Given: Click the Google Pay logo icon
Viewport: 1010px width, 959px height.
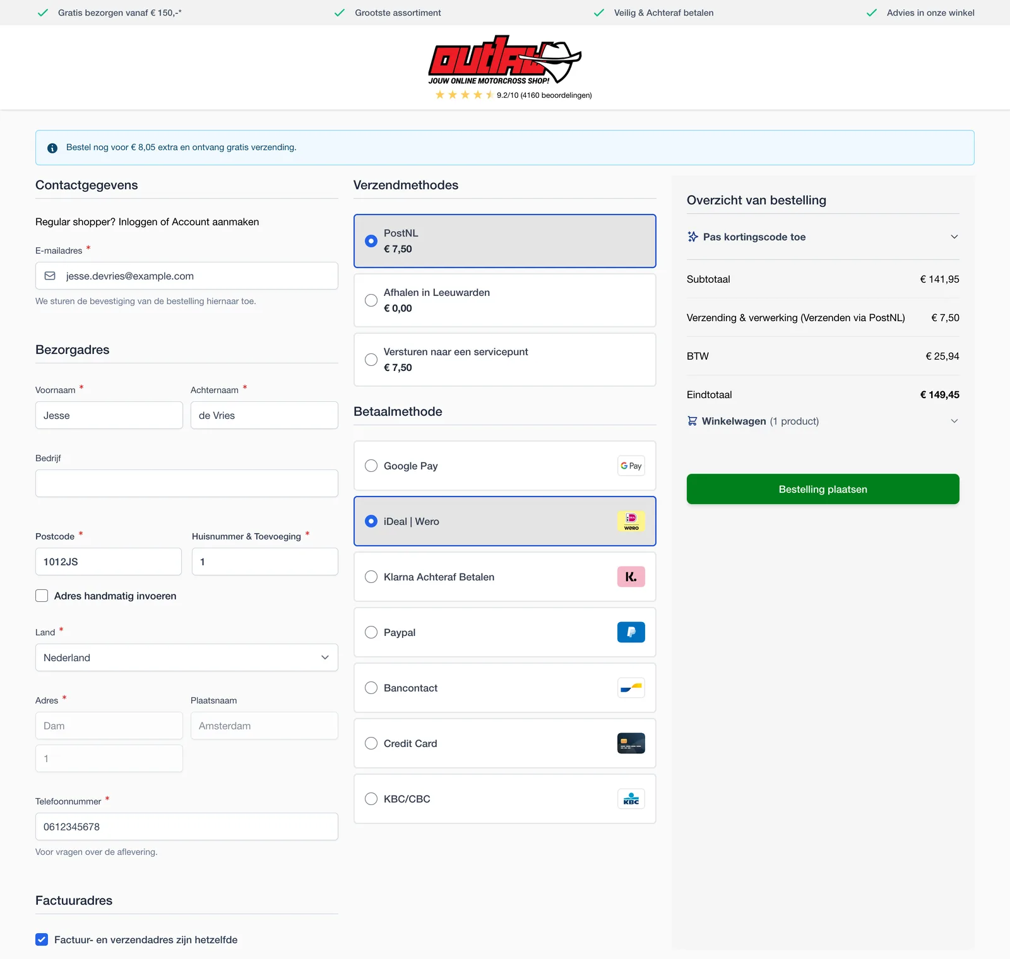Looking at the screenshot, I should 631,466.
